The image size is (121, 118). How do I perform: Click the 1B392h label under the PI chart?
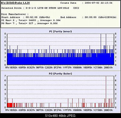pos(13,68)
